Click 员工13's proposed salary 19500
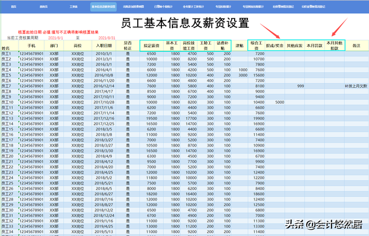This screenshot has width=369, height=236. point(152,118)
